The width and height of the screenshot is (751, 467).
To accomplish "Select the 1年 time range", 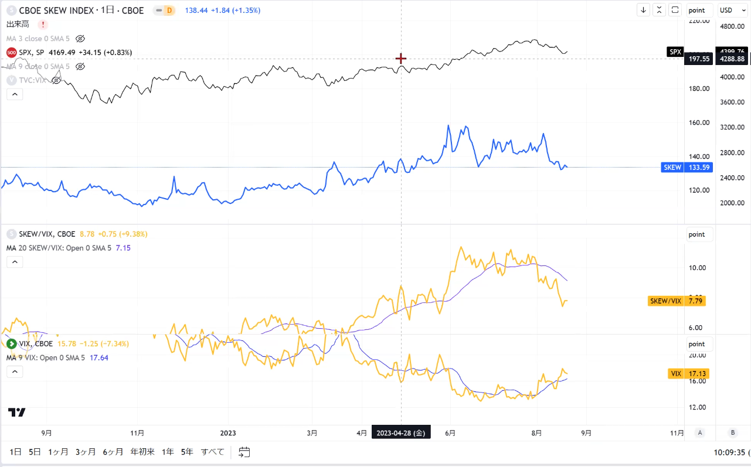I will click(x=168, y=452).
